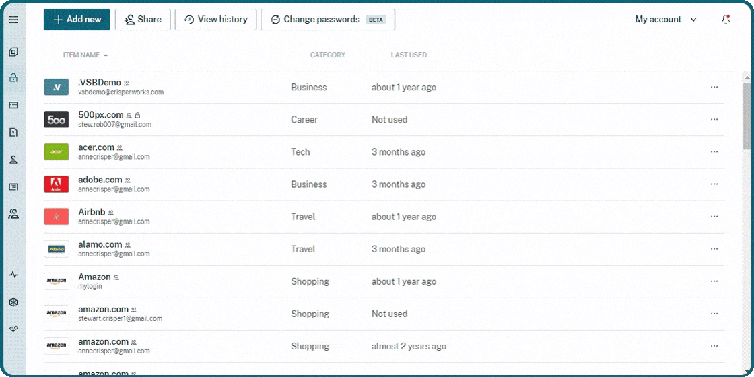754x377 pixels.
Task: Open IDs card sidebar icon
Action: coord(13,187)
